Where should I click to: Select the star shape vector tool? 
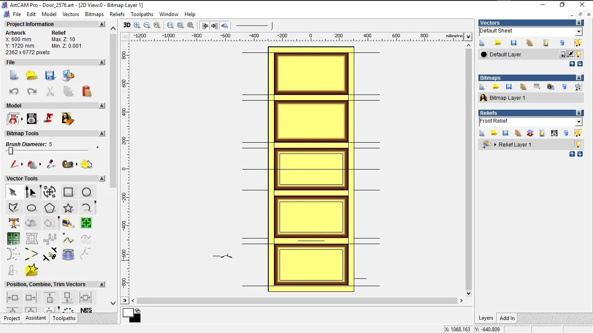68,208
